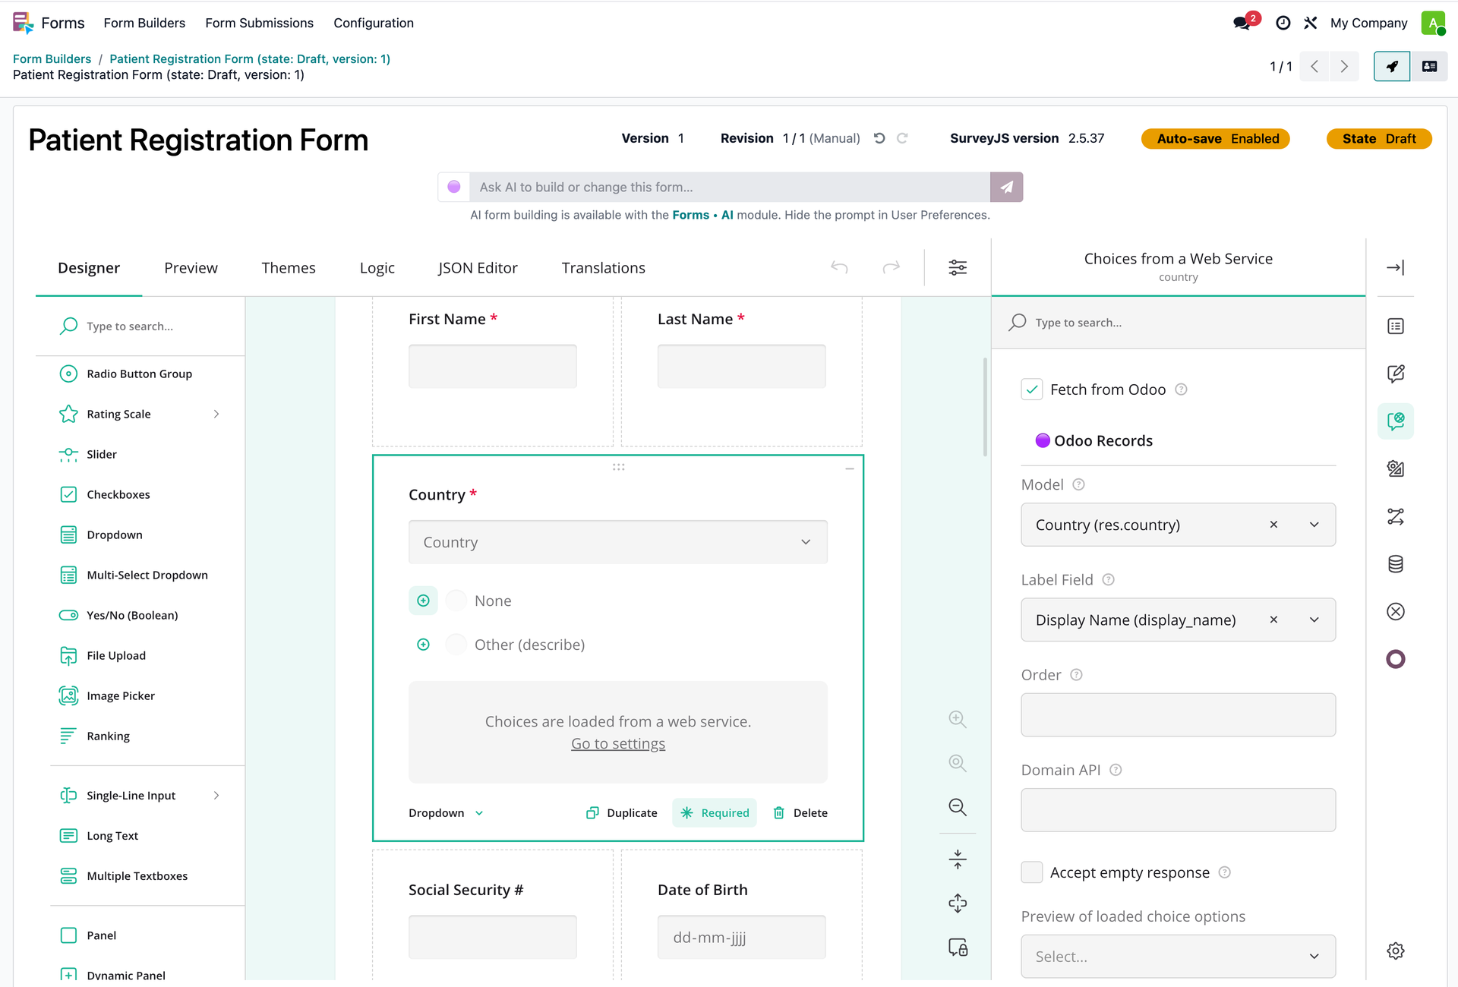The image size is (1458, 987).
Task: Collapse the Country question panel
Action: pos(850,468)
